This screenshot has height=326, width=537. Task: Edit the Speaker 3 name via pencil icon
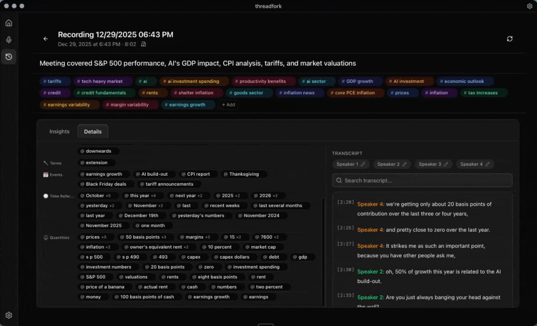[446, 164]
